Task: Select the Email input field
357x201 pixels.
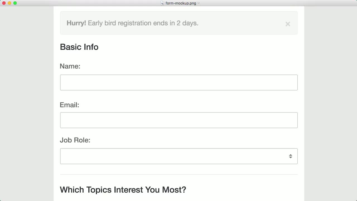Action: pyautogui.click(x=178, y=120)
